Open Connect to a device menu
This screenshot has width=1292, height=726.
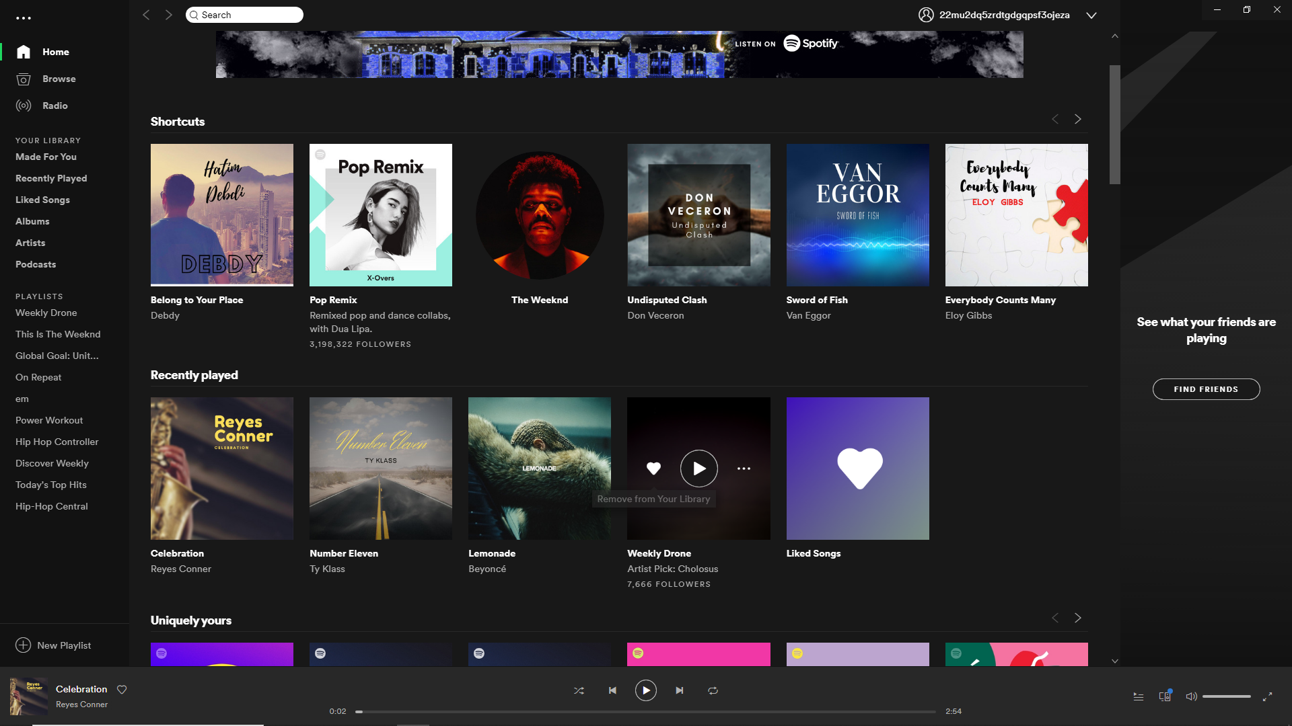[1165, 696]
